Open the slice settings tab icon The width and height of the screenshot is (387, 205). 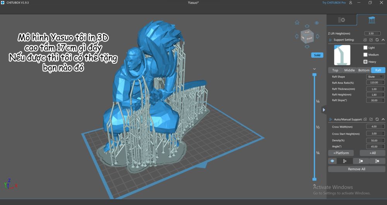(341, 20)
